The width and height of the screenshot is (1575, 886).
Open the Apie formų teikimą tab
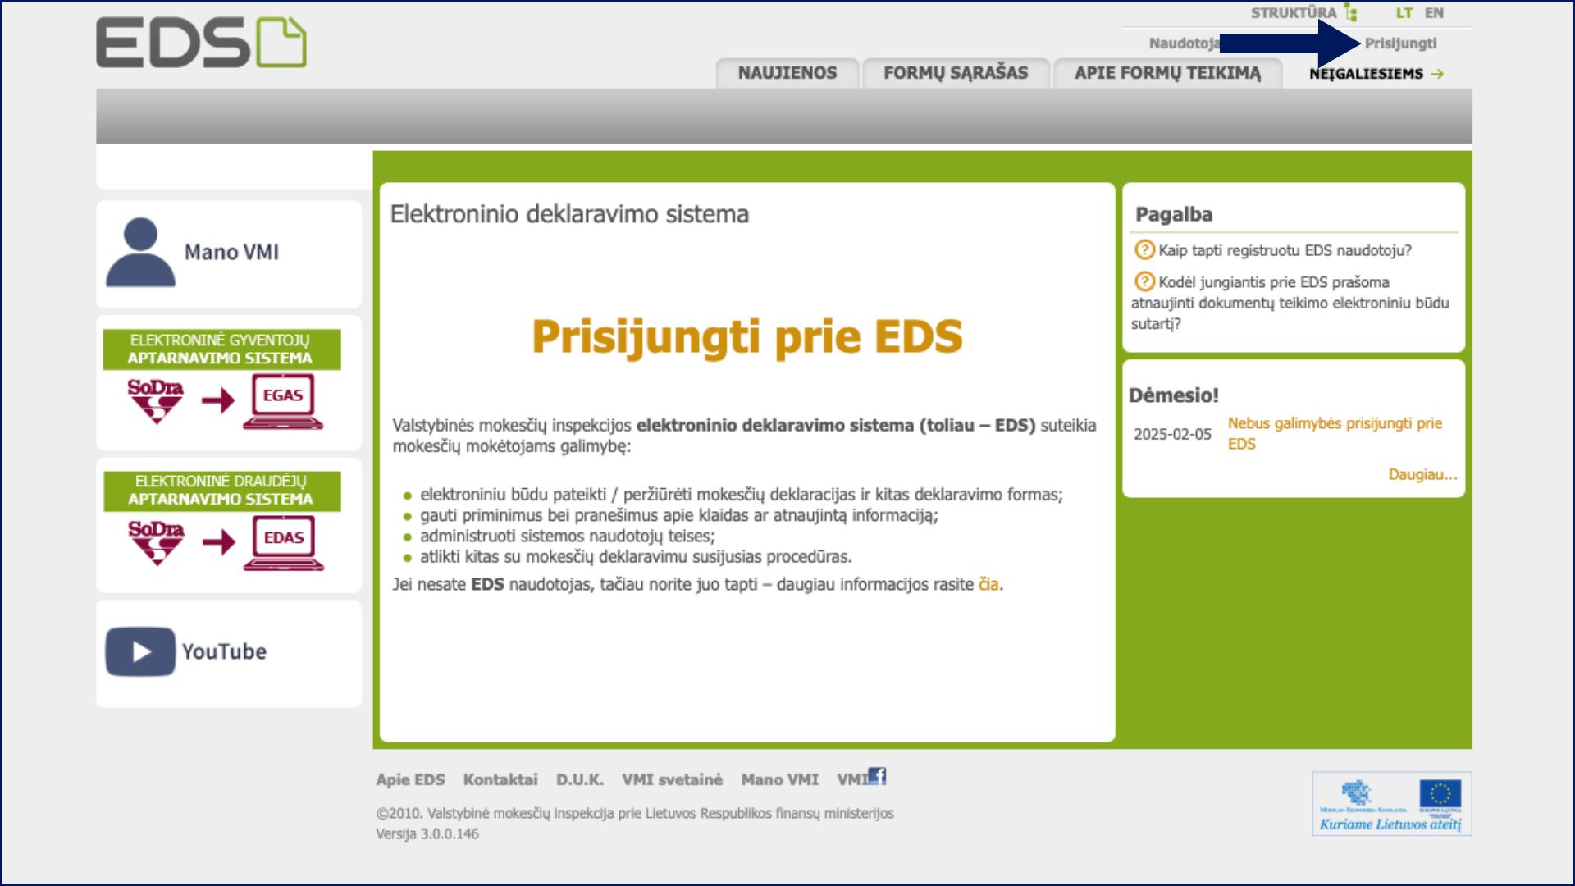point(1167,73)
